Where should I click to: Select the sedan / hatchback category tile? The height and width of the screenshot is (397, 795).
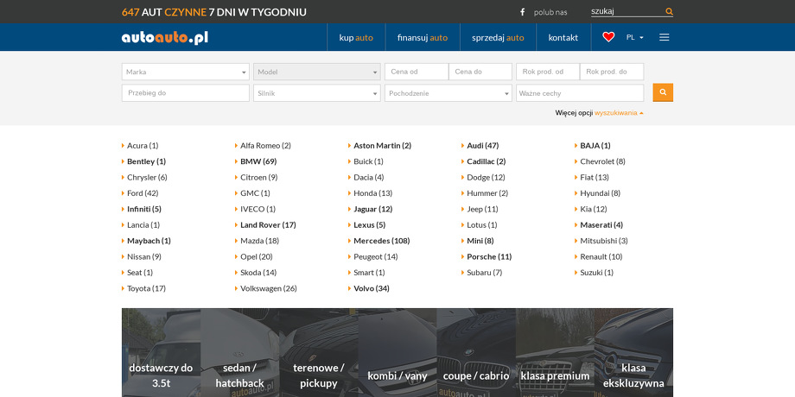(x=240, y=353)
